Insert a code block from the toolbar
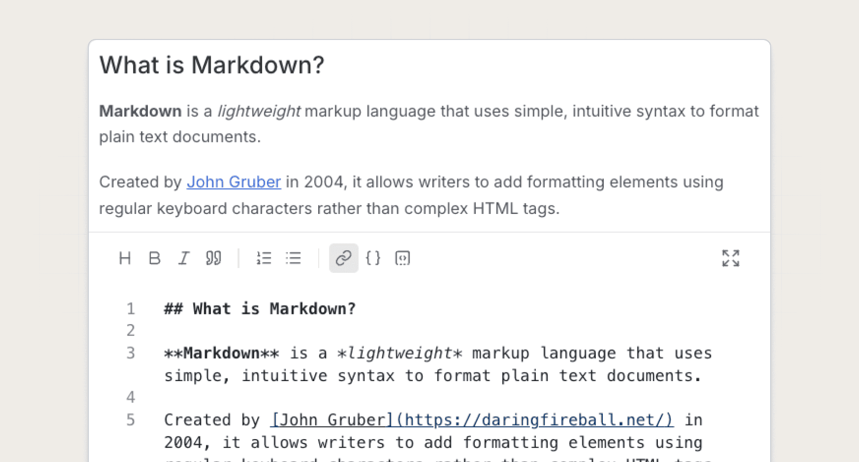 pos(402,258)
